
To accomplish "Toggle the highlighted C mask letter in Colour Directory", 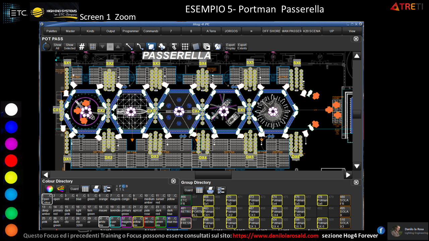I will [x=123, y=186].
